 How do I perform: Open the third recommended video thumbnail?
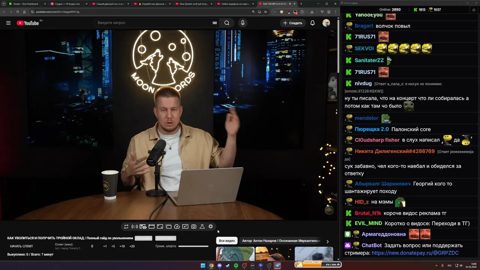(314, 253)
